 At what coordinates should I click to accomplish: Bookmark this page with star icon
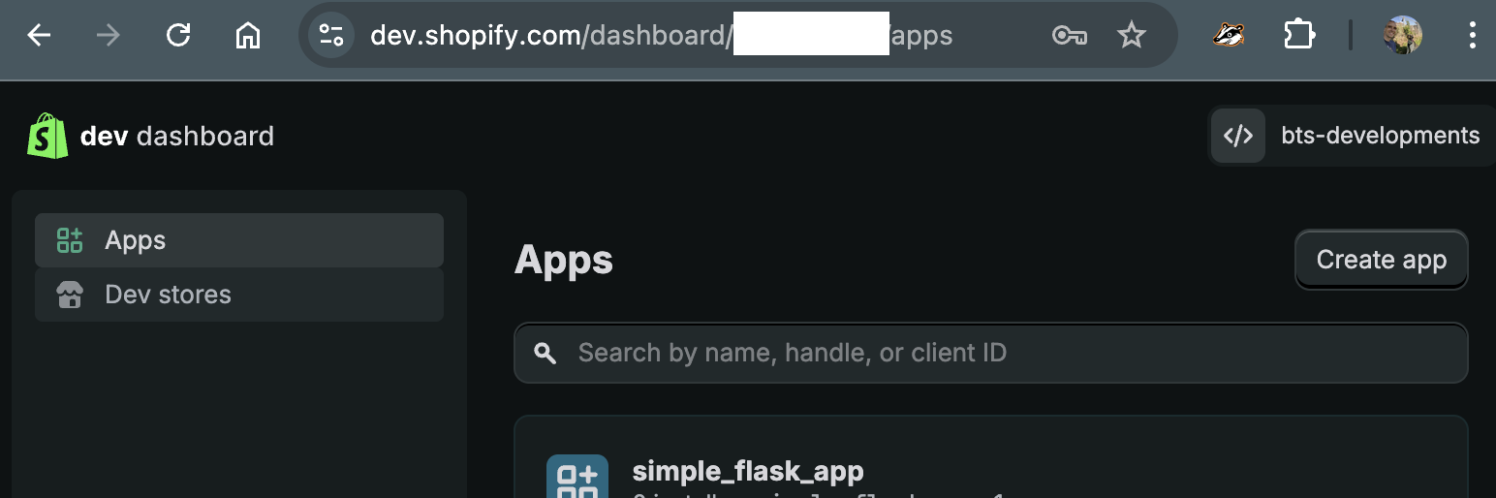(1131, 36)
